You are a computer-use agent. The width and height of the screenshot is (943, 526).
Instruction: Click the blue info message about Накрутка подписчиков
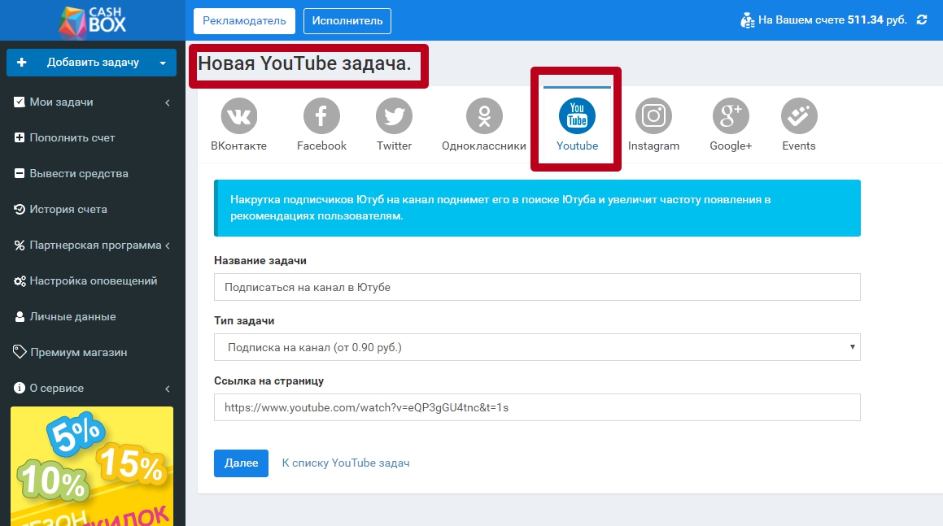point(537,208)
